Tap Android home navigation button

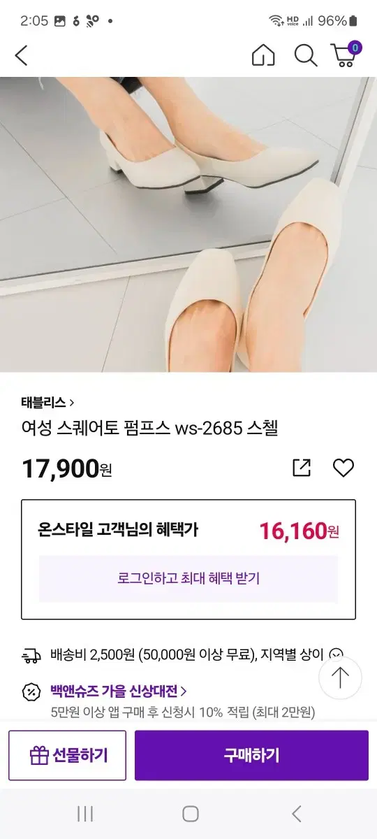tap(190, 813)
